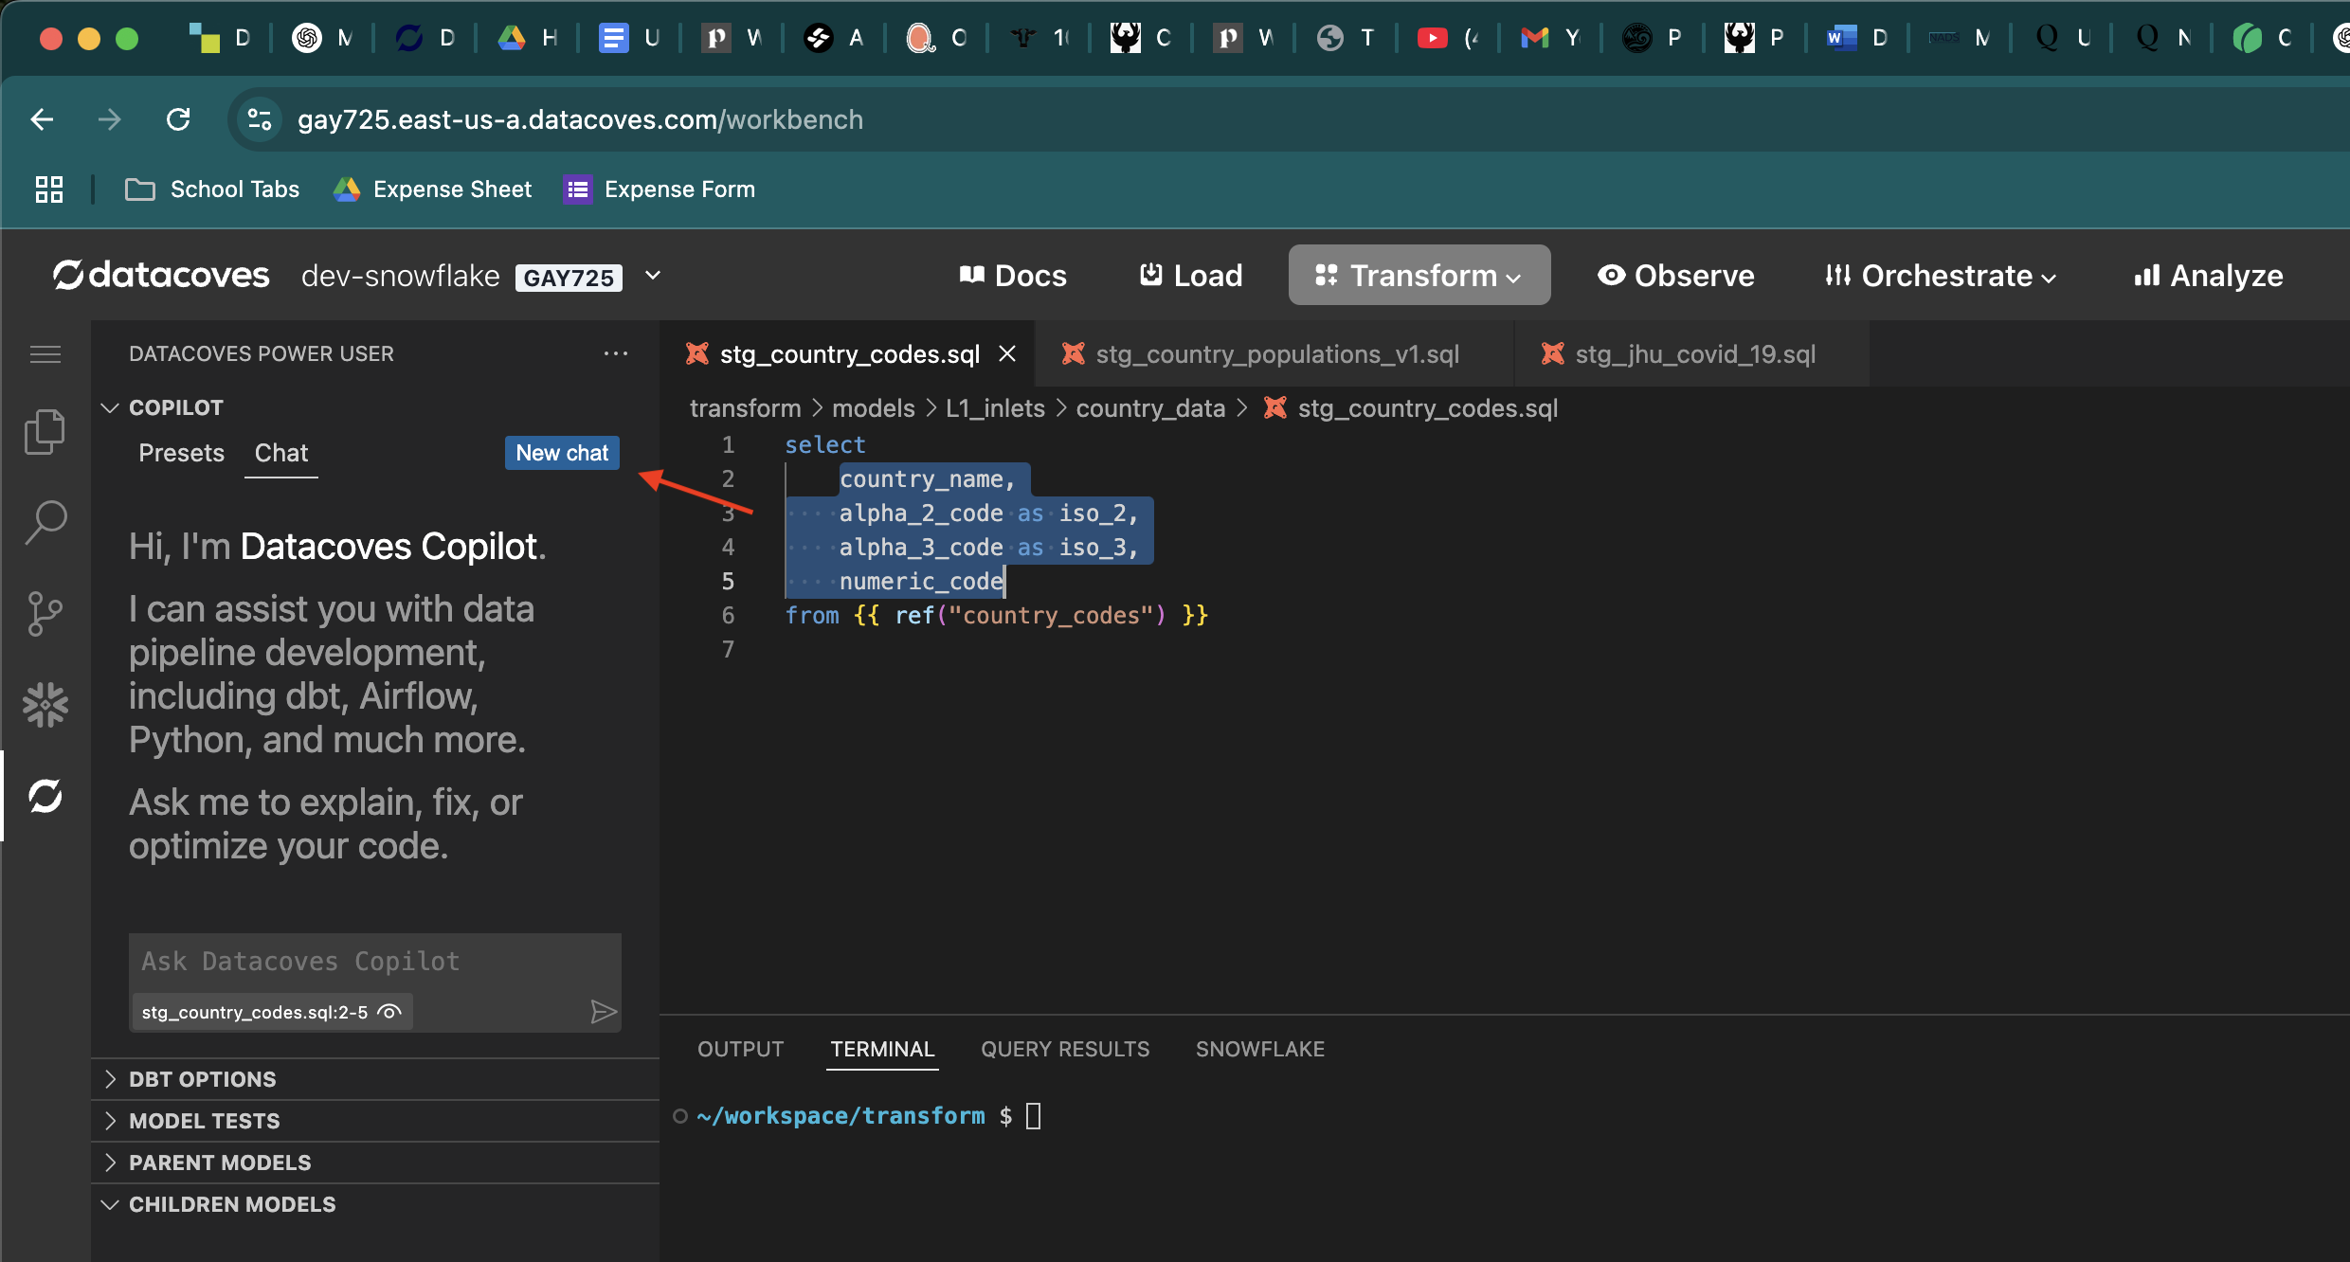Open the environment selector chevron next to GAY725
2350x1262 pixels.
653,276
